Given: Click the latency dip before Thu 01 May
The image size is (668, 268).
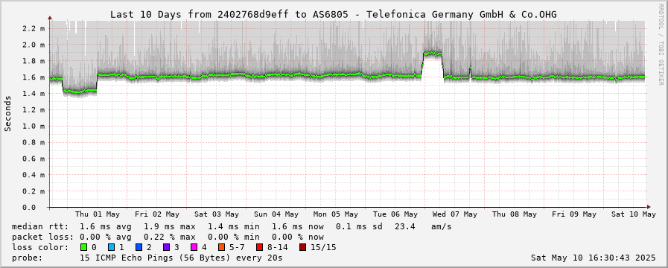Looking at the screenshot, I should 80,91.
